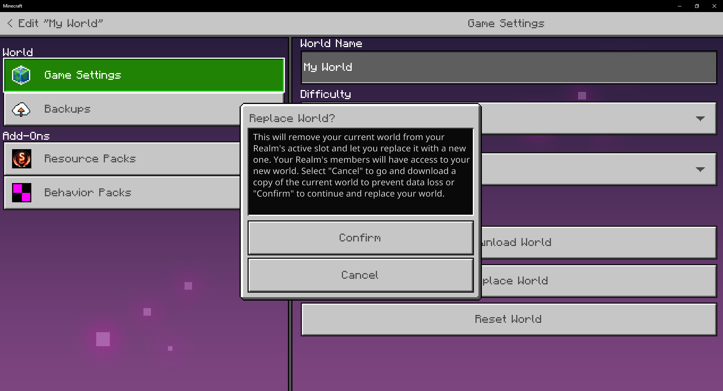Image resolution: width=723 pixels, height=391 pixels.
Task: Cancel the Replace World dialog
Action: (360, 275)
